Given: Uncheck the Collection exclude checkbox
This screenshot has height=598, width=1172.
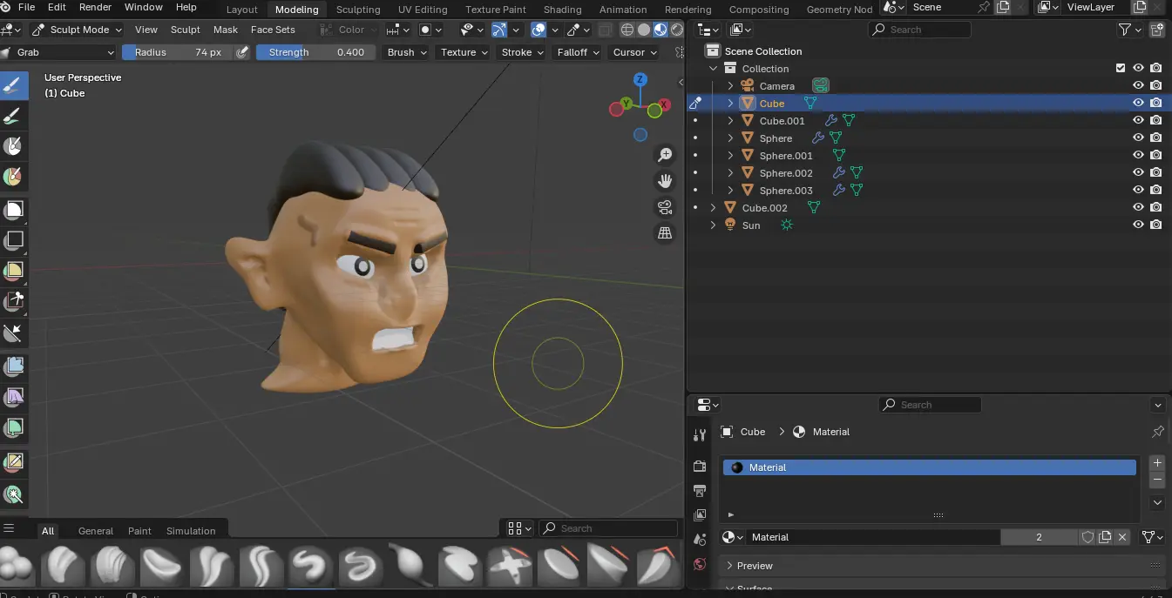Looking at the screenshot, I should point(1121,68).
